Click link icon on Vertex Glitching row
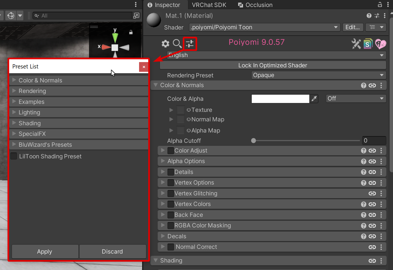This screenshot has height=270, width=393. click(x=372, y=193)
